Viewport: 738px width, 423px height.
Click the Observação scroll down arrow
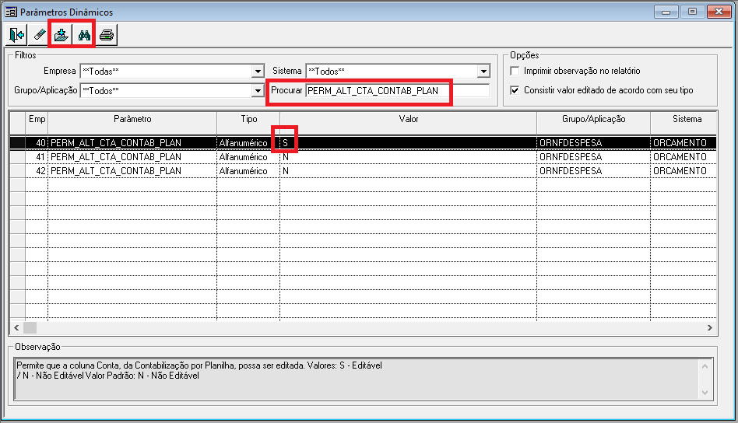pyautogui.click(x=705, y=393)
